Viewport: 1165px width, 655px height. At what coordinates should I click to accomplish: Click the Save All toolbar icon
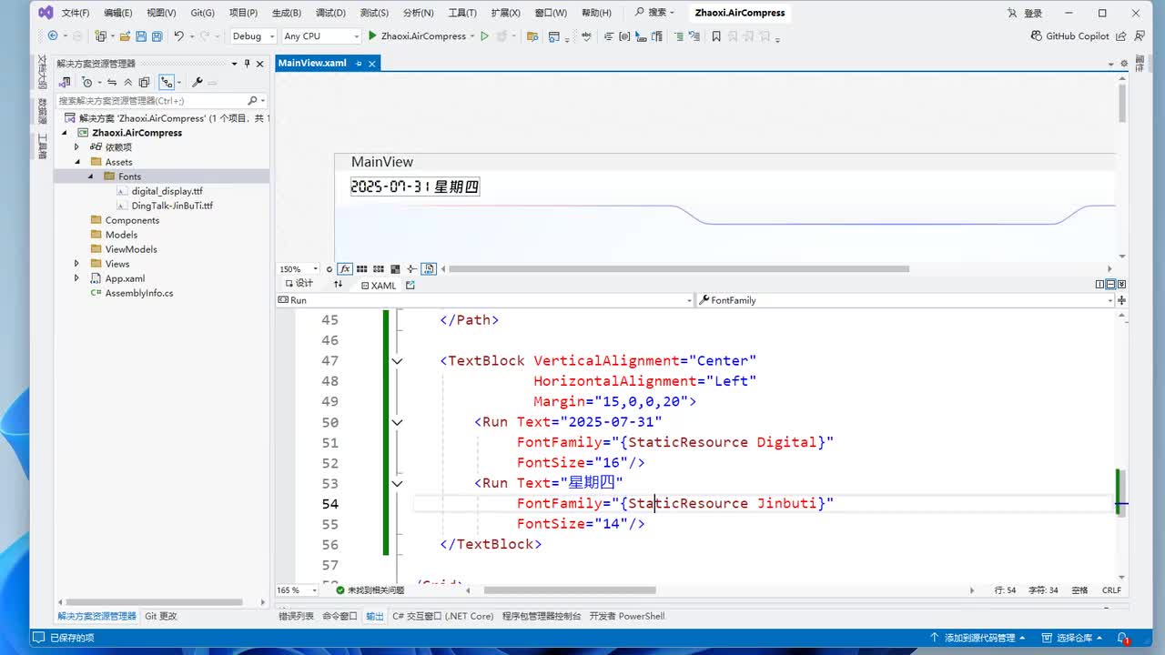pos(157,36)
